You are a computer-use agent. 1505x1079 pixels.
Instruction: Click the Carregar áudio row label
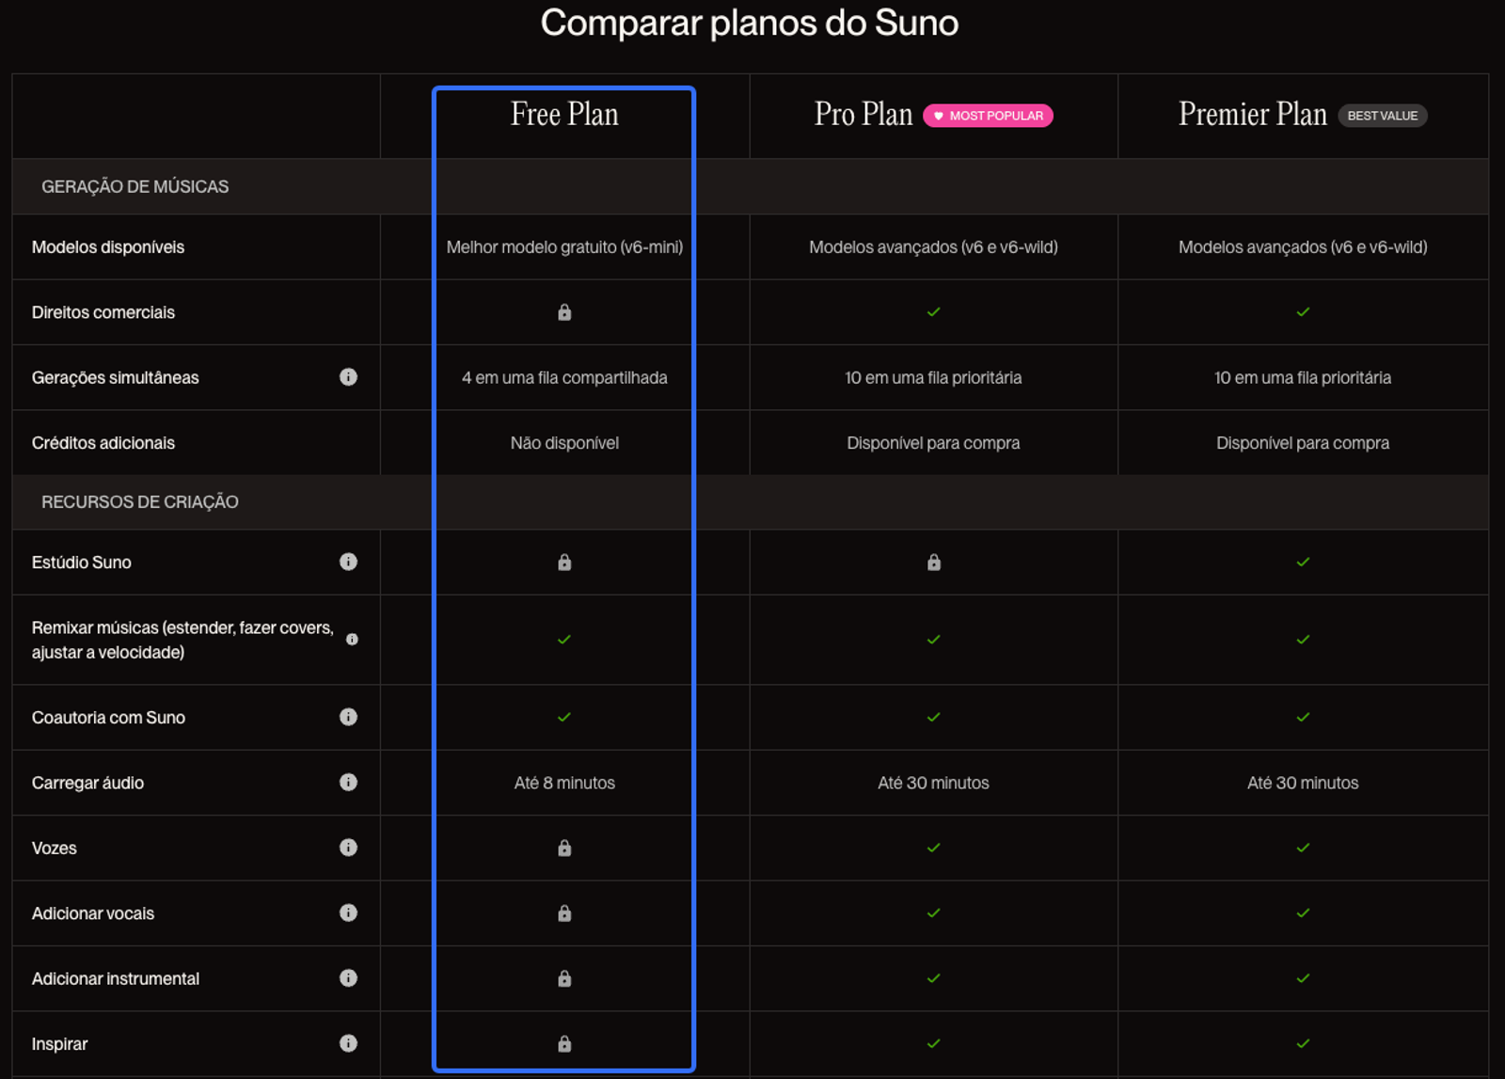tap(87, 783)
